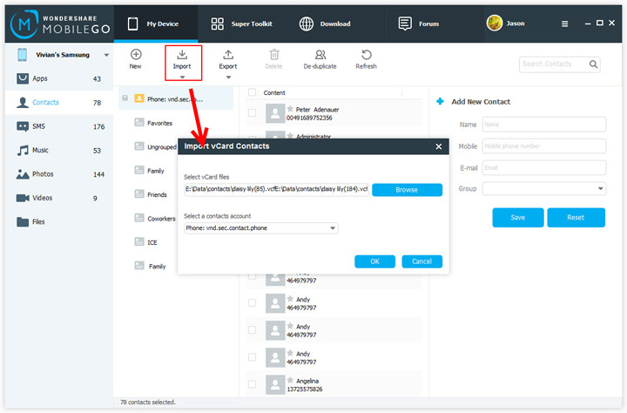This screenshot has width=627, height=413.
Task: Open the Download tab
Action: click(325, 24)
